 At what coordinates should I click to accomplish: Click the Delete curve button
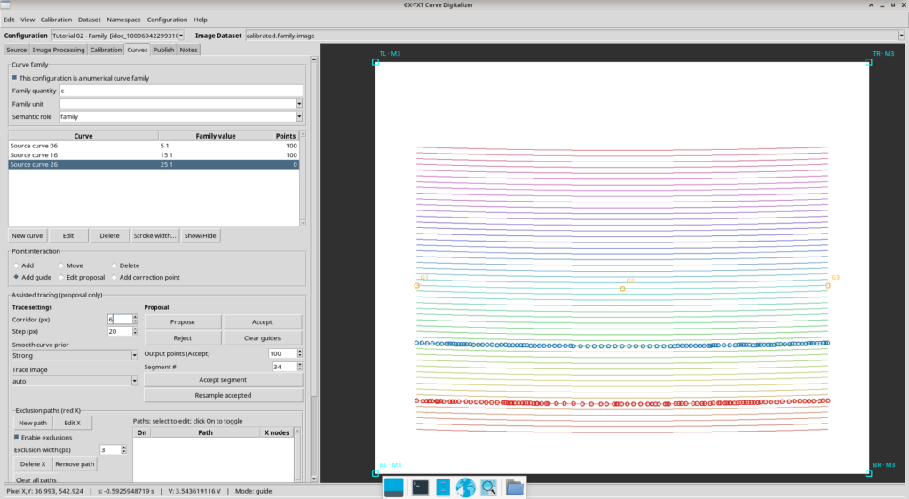(x=109, y=236)
